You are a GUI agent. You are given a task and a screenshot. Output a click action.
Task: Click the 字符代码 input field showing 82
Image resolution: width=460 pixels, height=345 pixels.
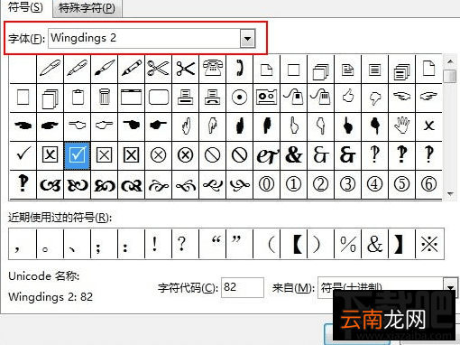tap(243, 287)
